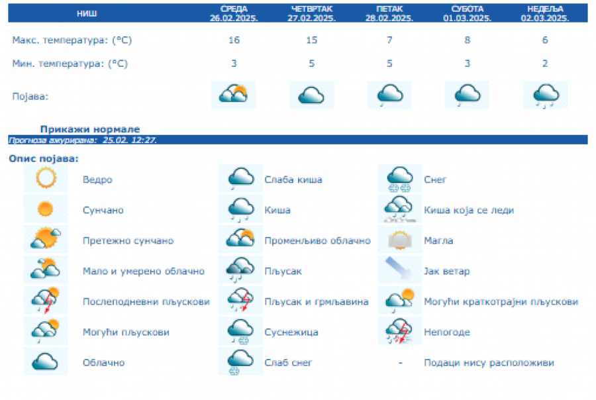This screenshot has height=400, width=596.
Task: Expand the Прикажи нормале section
Action: [90, 129]
